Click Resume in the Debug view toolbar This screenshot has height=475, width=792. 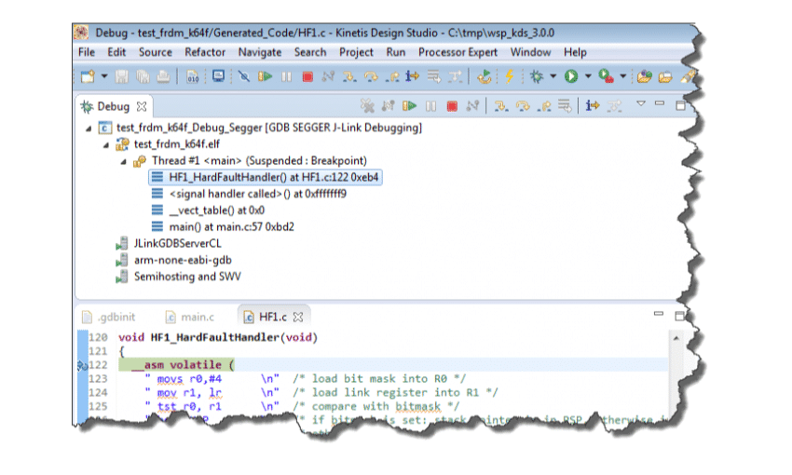tap(409, 106)
